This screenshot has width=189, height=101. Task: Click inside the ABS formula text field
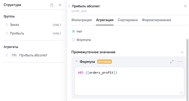(129, 81)
